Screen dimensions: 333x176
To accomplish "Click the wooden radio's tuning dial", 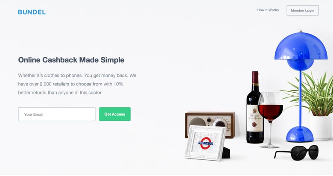I will [220, 123].
